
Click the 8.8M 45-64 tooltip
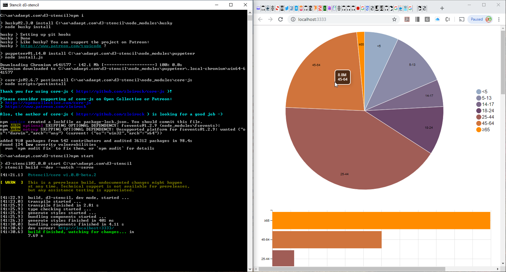(x=342, y=77)
